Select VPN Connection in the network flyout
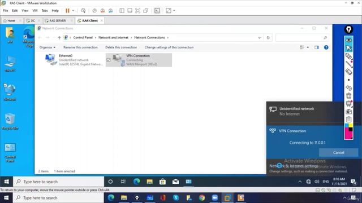 click(292, 131)
